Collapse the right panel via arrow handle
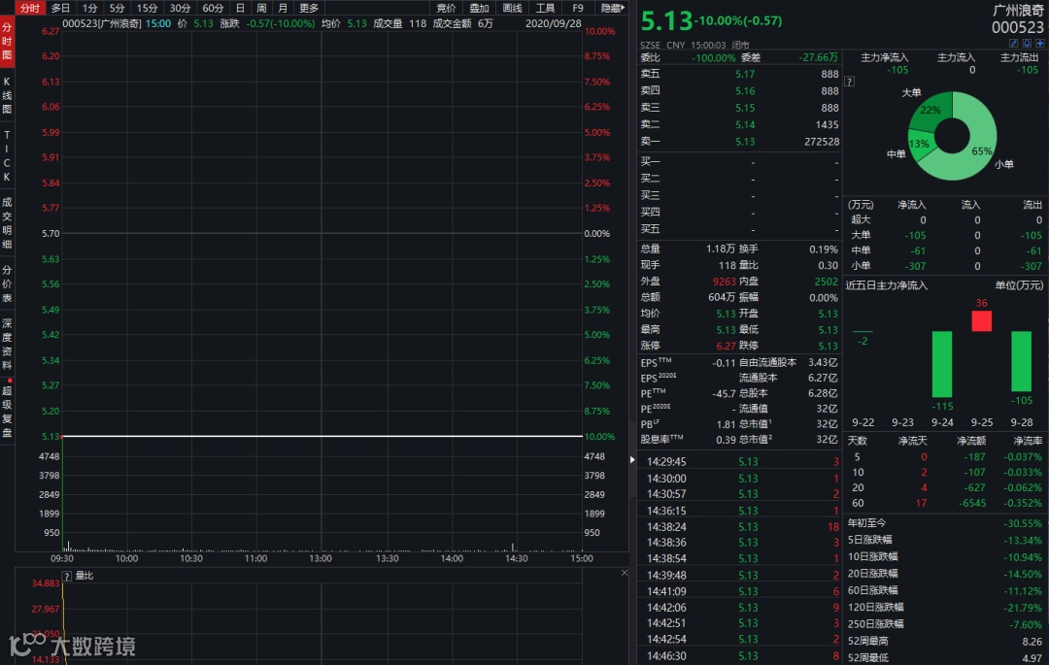The width and height of the screenshot is (1049, 665). (632, 459)
